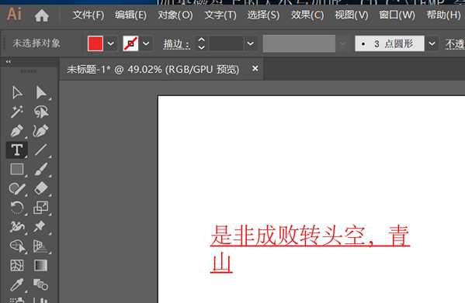Screen dimensions: 465x303
Task: Select the Rotate tool
Action: coord(17,208)
